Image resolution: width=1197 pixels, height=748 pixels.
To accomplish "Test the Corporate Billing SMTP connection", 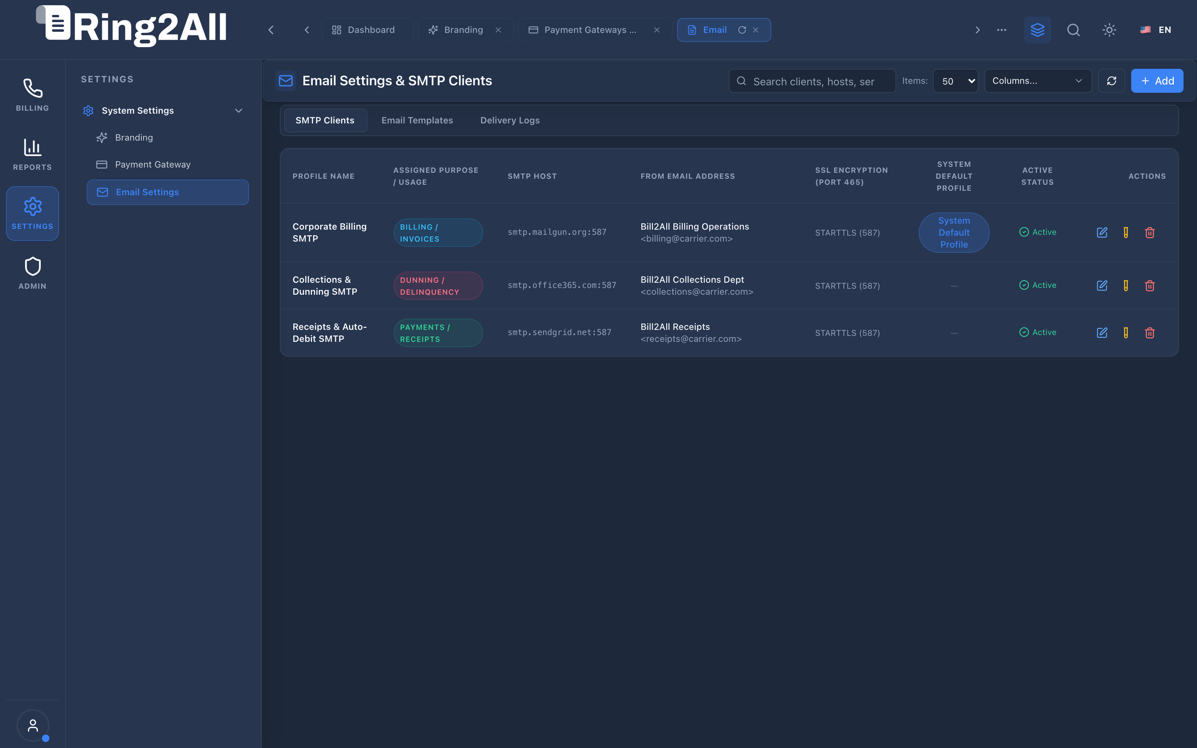I will [1126, 233].
